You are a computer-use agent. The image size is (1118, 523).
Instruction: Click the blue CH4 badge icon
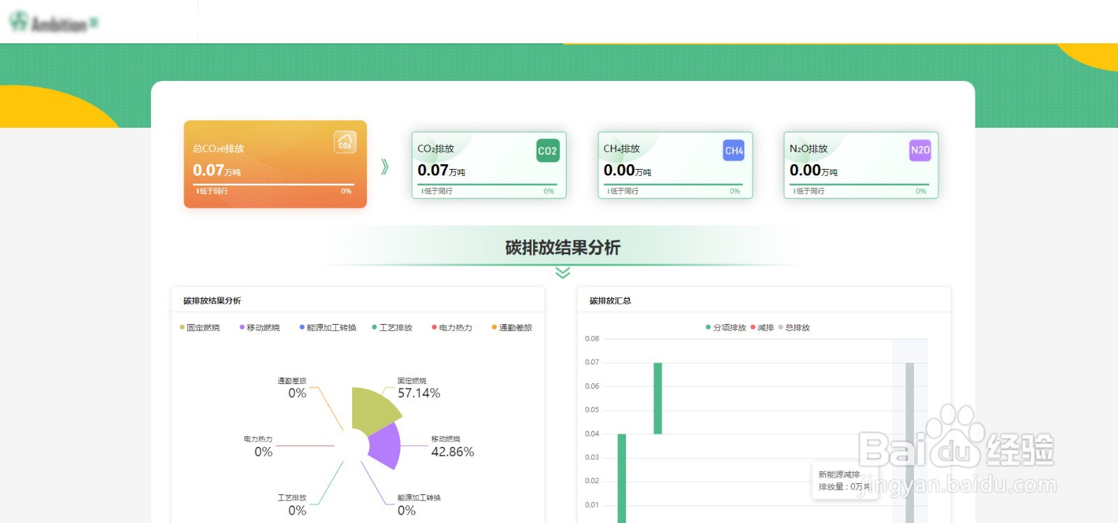[x=734, y=150]
